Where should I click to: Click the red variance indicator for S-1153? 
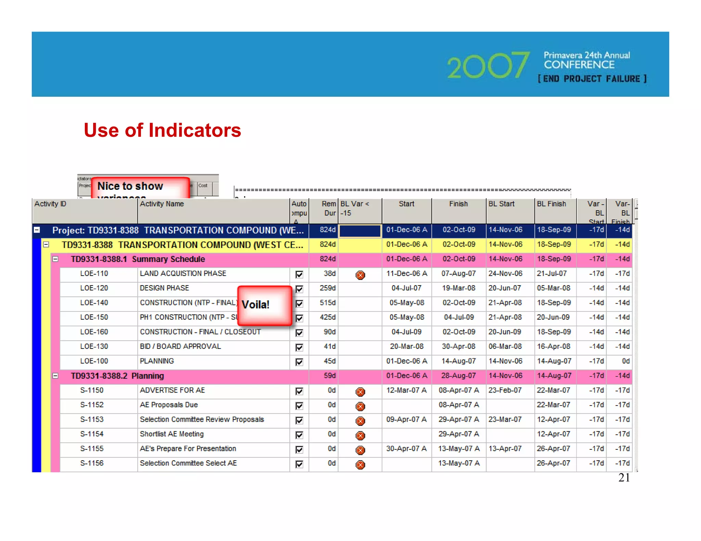[360, 421]
